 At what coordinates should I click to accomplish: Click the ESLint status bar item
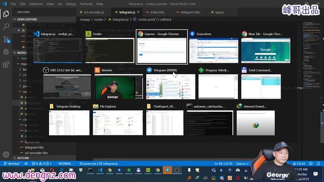tap(299, 164)
